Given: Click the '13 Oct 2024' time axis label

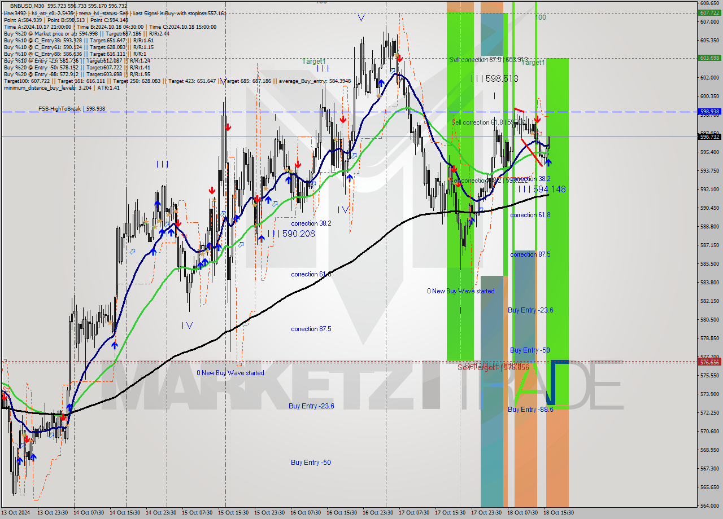Looking at the screenshot, I should pos(16,513).
